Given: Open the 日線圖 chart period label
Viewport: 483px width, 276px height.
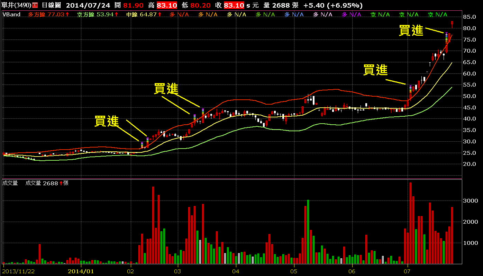Looking at the screenshot, I should (x=52, y=5).
